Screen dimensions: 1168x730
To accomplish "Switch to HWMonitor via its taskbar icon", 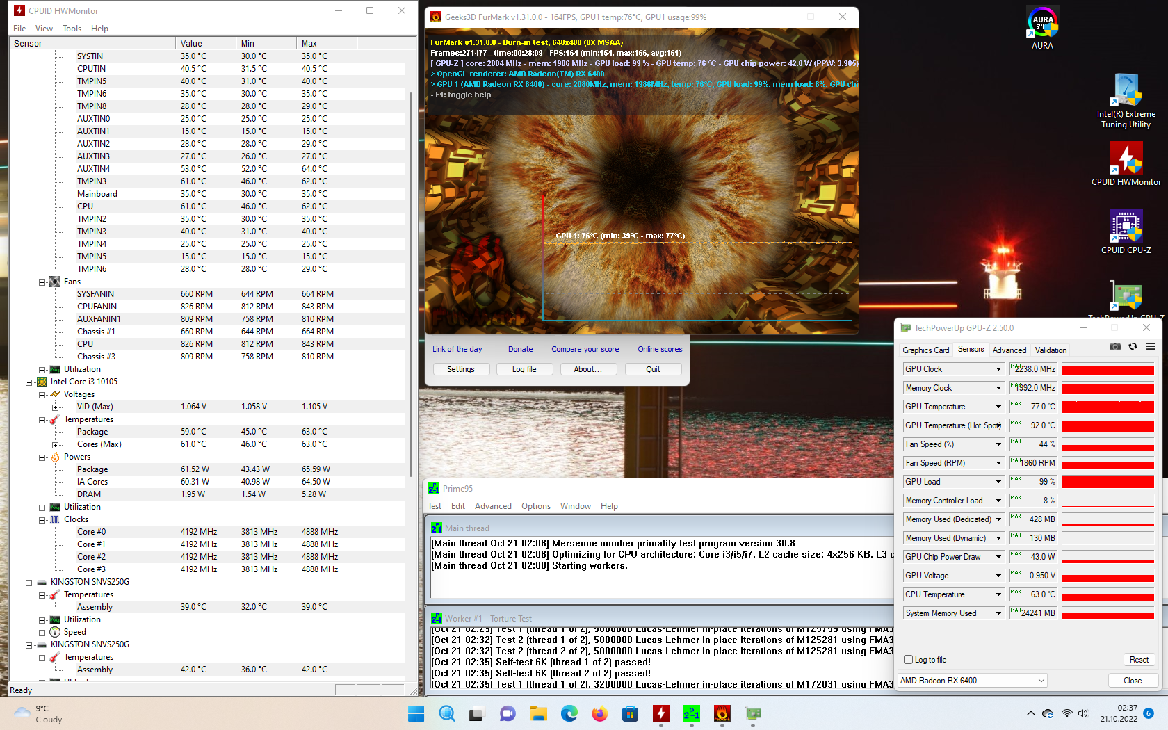I will (x=660, y=714).
